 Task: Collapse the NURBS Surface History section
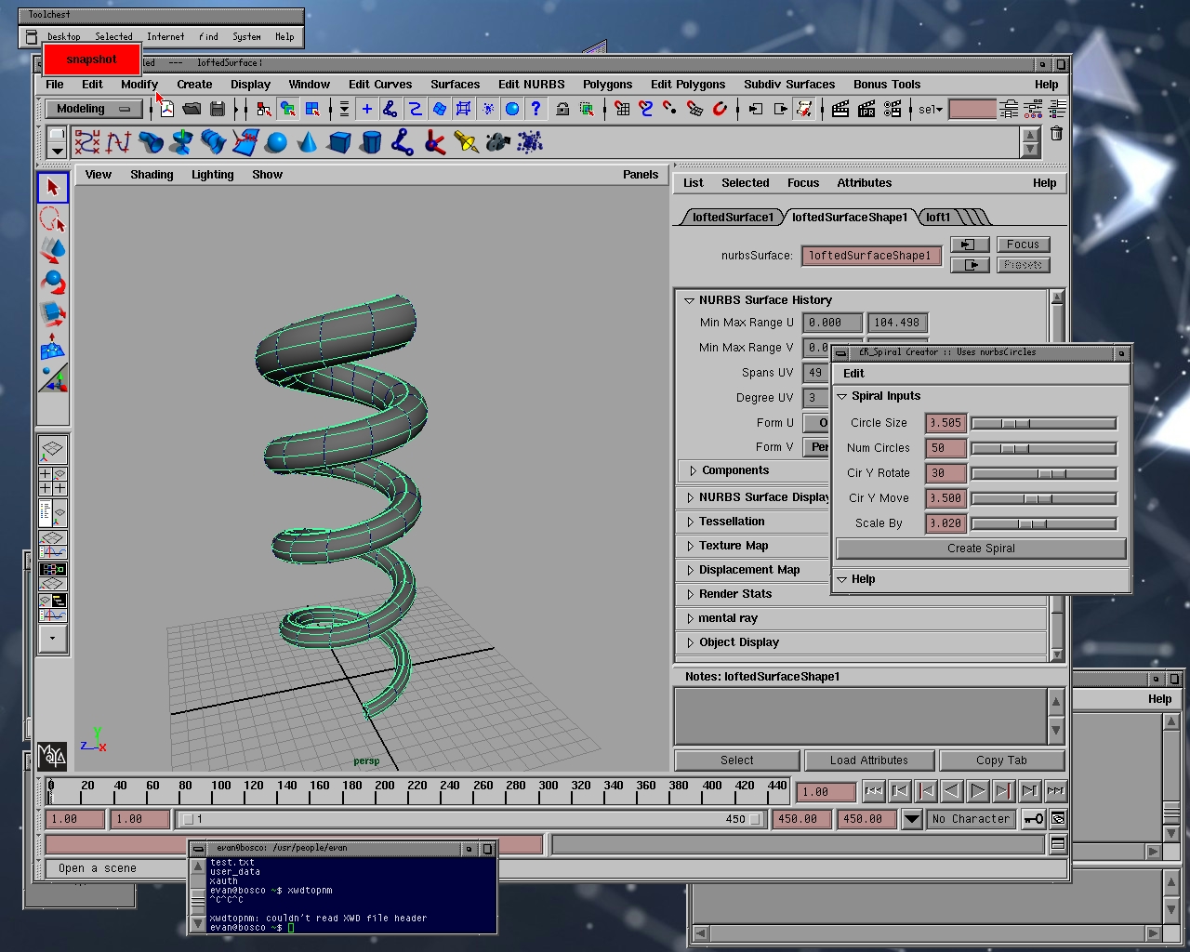click(689, 300)
